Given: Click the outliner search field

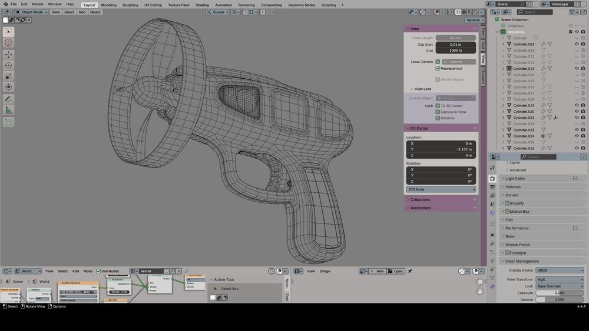Looking at the screenshot, I should (535, 12).
